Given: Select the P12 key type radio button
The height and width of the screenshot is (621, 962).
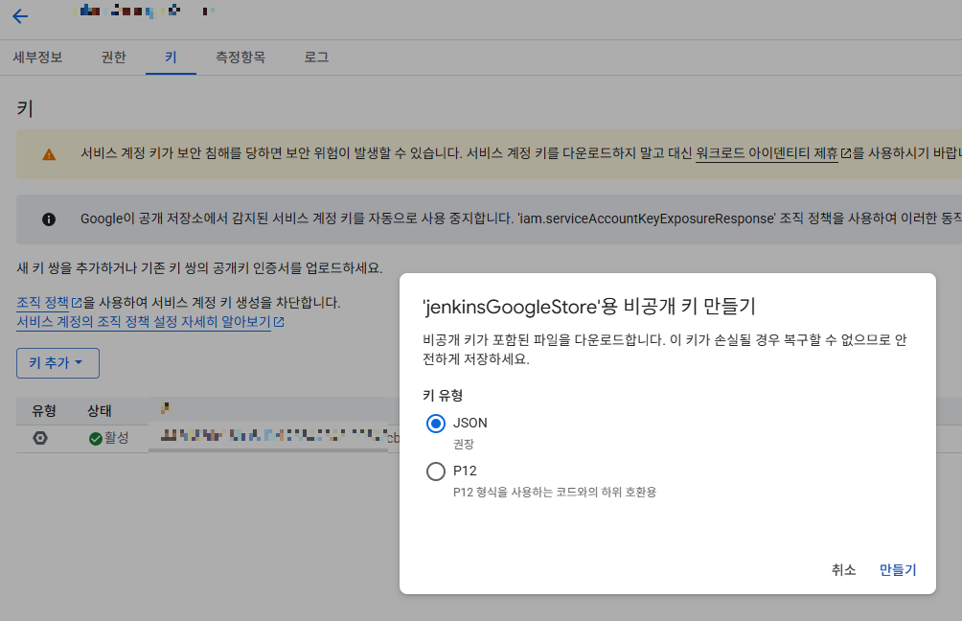Looking at the screenshot, I should (436, 471).
